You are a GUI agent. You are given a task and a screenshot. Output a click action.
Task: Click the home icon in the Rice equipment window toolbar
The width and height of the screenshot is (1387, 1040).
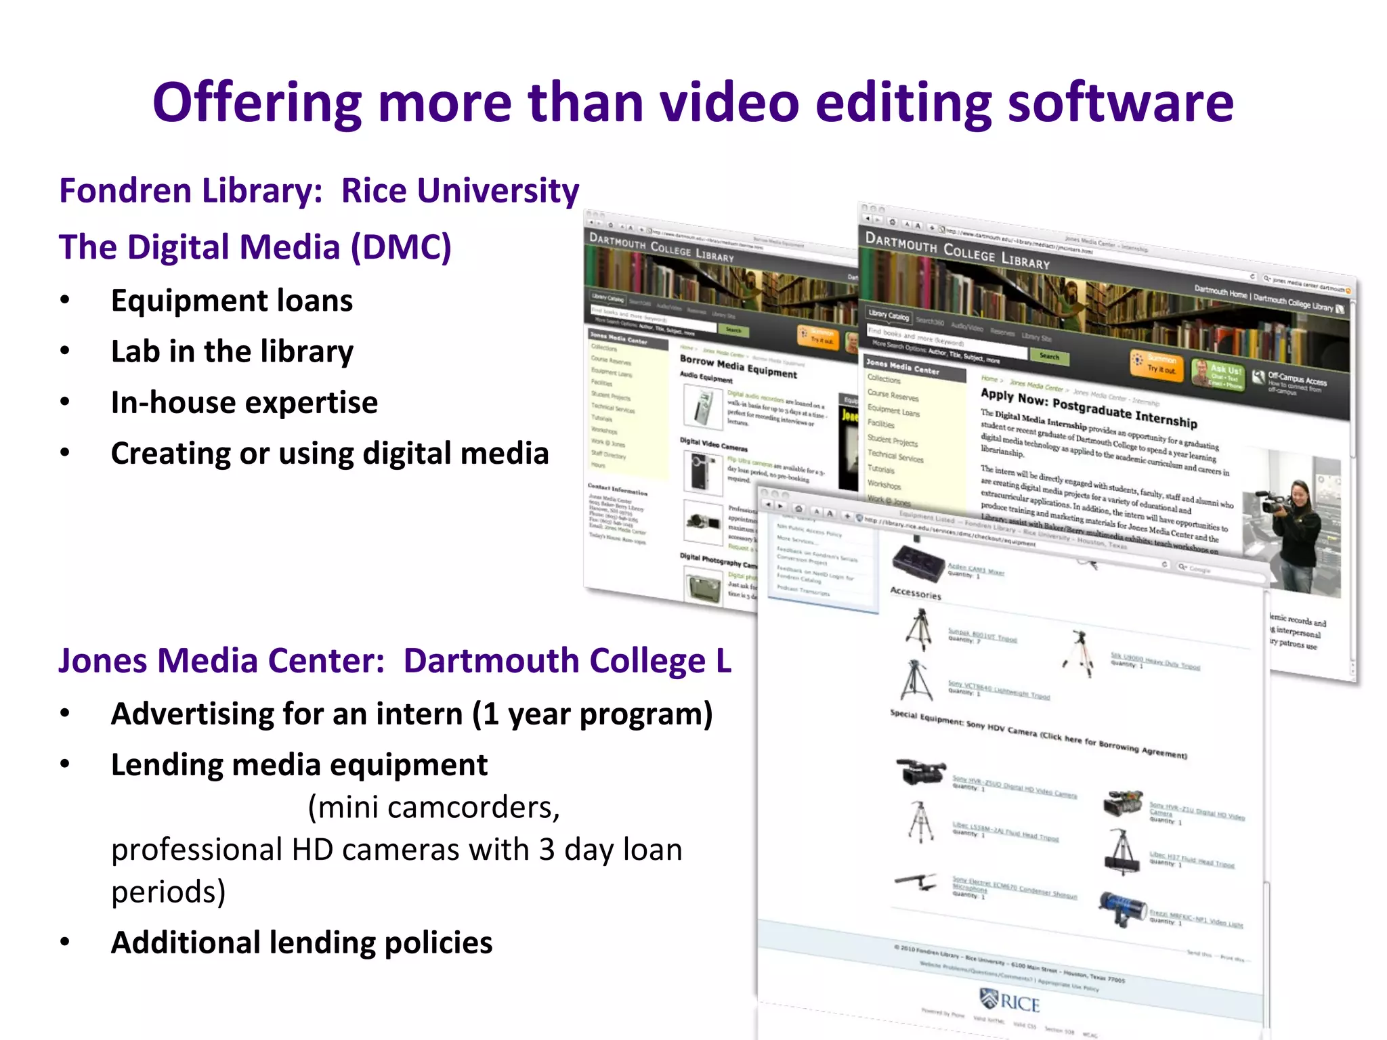pyautogui.click(x=799, y=508)
